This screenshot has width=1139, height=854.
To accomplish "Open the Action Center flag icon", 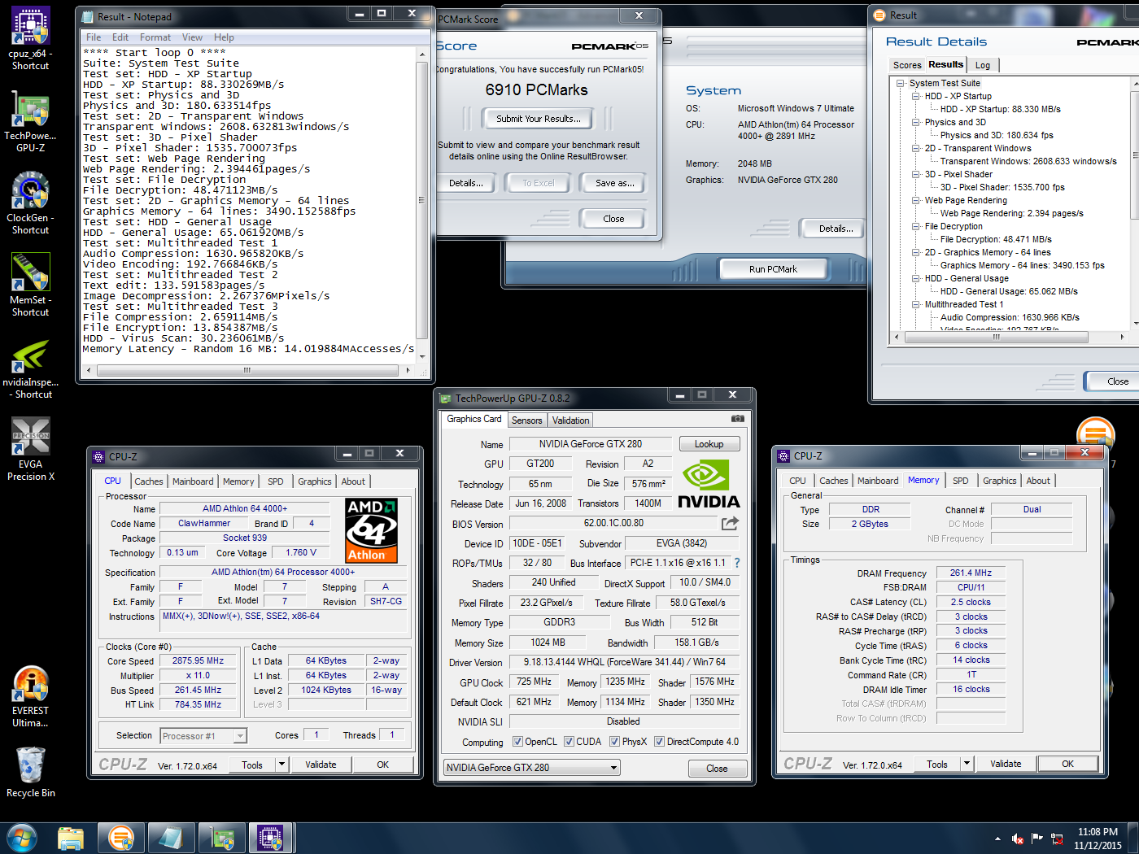I will [x=1037, y=839].
